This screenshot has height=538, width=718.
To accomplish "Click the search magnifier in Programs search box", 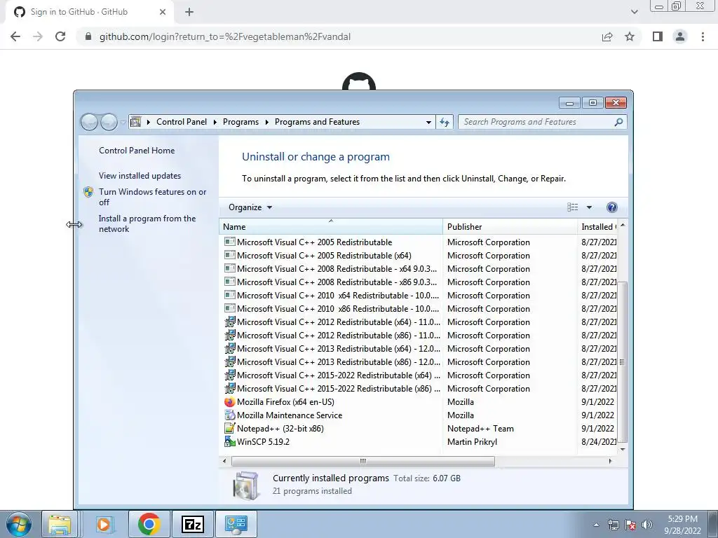I will coord(618,122).
